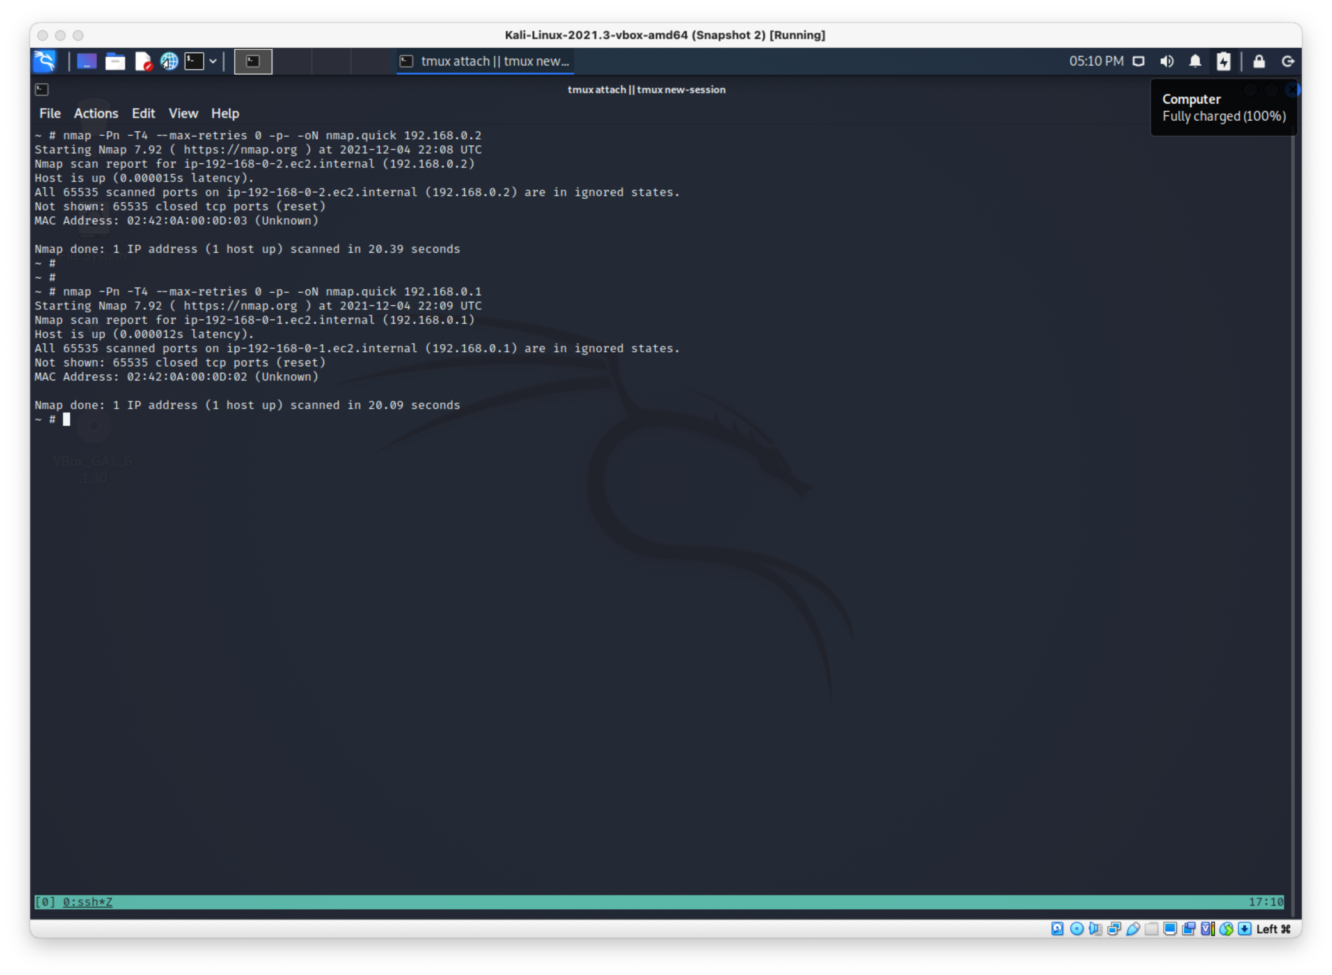
Task: Click the '192.168.0.1' nmap command line
Action: click(258, 291)
